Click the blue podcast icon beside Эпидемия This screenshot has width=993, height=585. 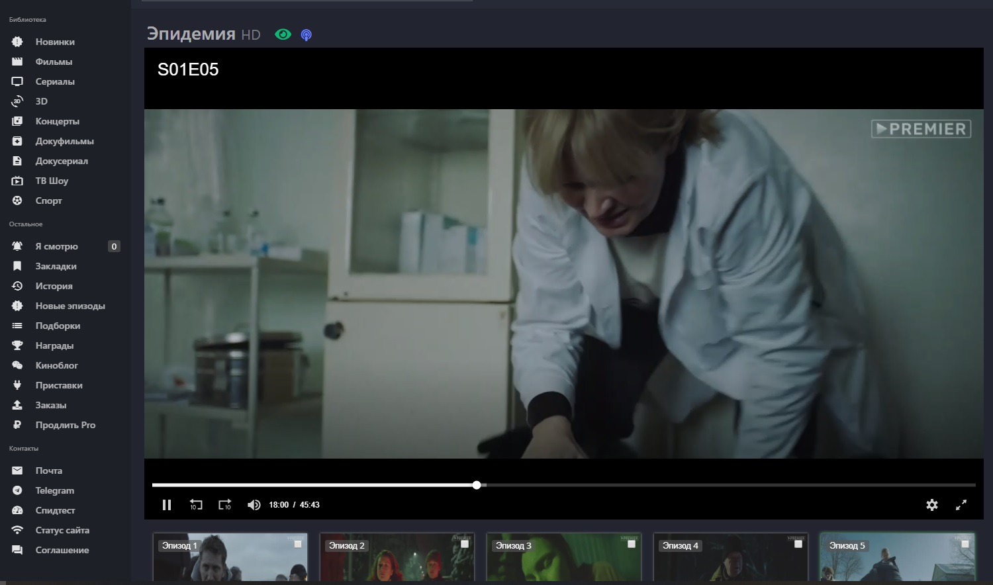(306, 35)
